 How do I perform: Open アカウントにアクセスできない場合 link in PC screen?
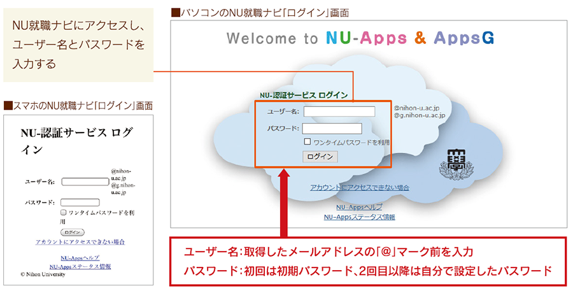click(x=360, y=188)
